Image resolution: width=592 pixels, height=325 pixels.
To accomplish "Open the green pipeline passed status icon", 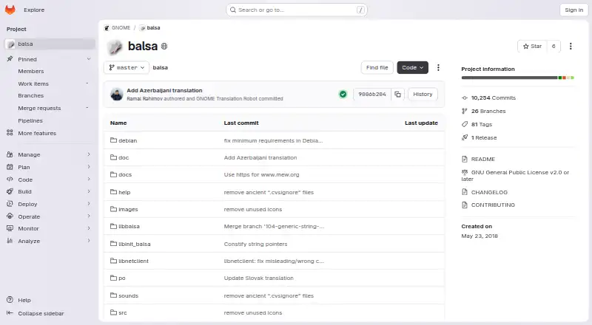I will [343, 95].
